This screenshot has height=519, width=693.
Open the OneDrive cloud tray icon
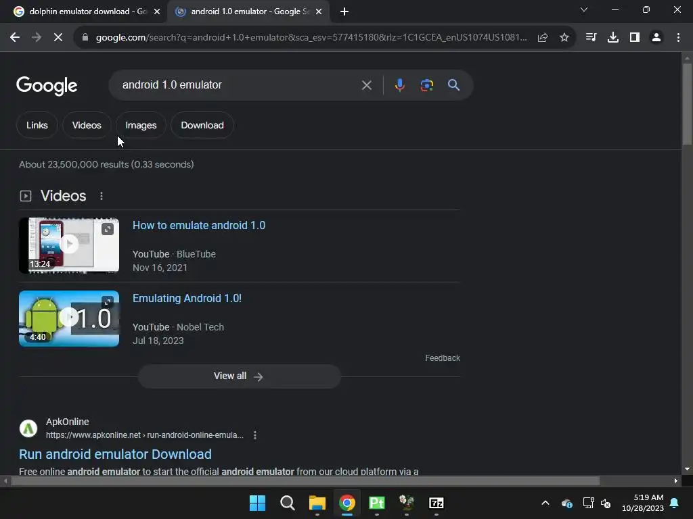click(x=567, y=503)
